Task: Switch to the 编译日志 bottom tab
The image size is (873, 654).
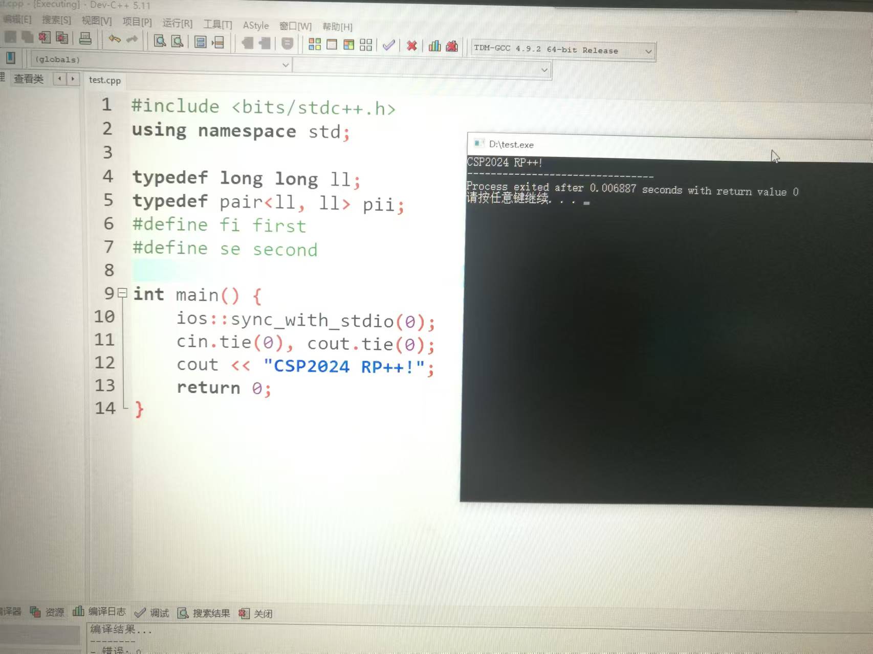Action: 100,612
